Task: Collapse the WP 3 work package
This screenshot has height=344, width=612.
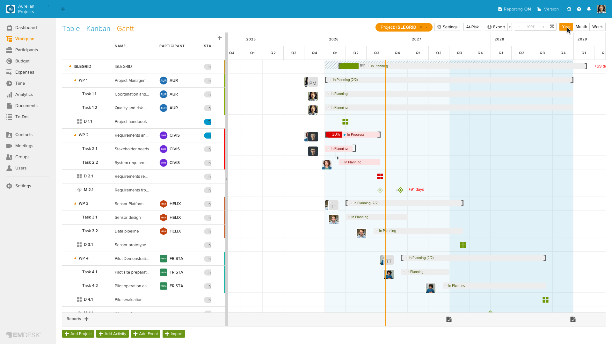Action: tap(75, 204)
